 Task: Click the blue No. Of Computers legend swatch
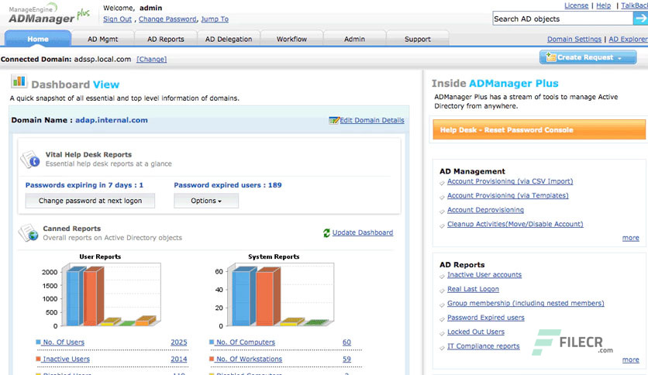coord(212,342)
